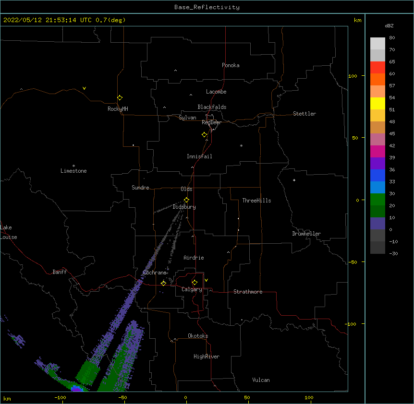Image resolution: width=414 pixels, height=404 pixels.
Task: Click the Ponoka town label
Action: tap(231, 65)
